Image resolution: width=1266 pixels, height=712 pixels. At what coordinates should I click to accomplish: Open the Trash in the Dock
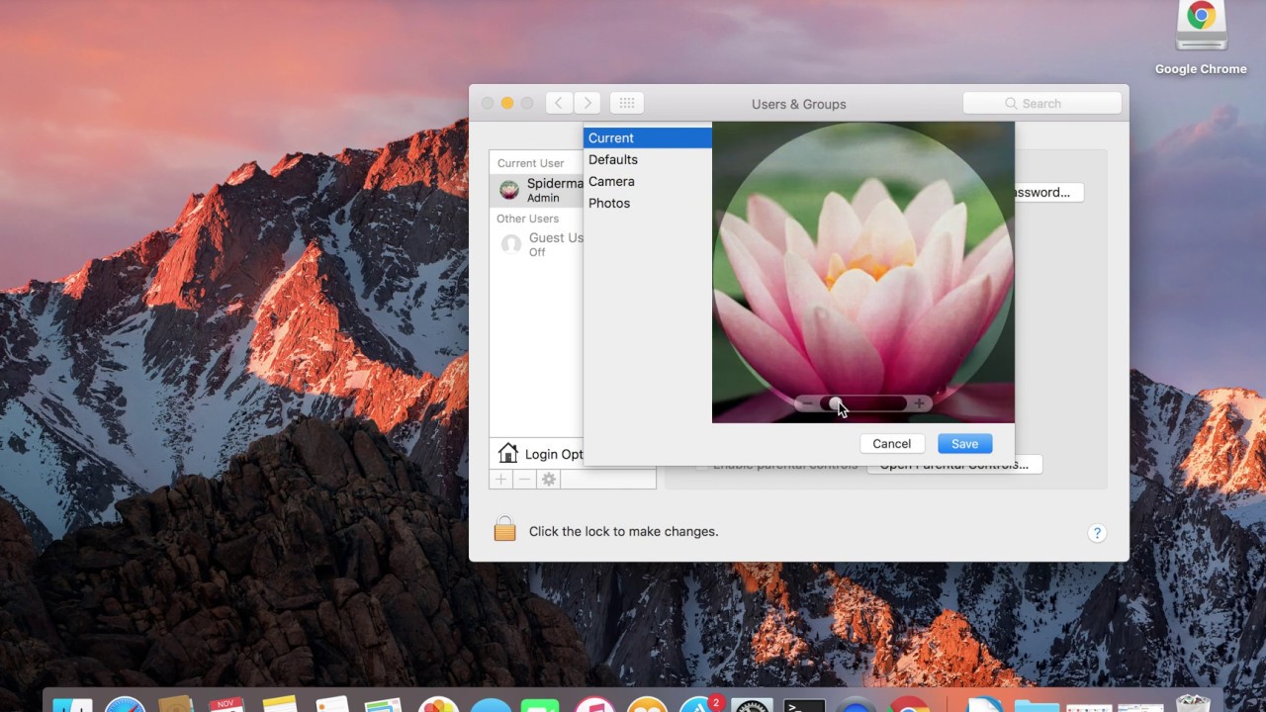[1194, 704]
